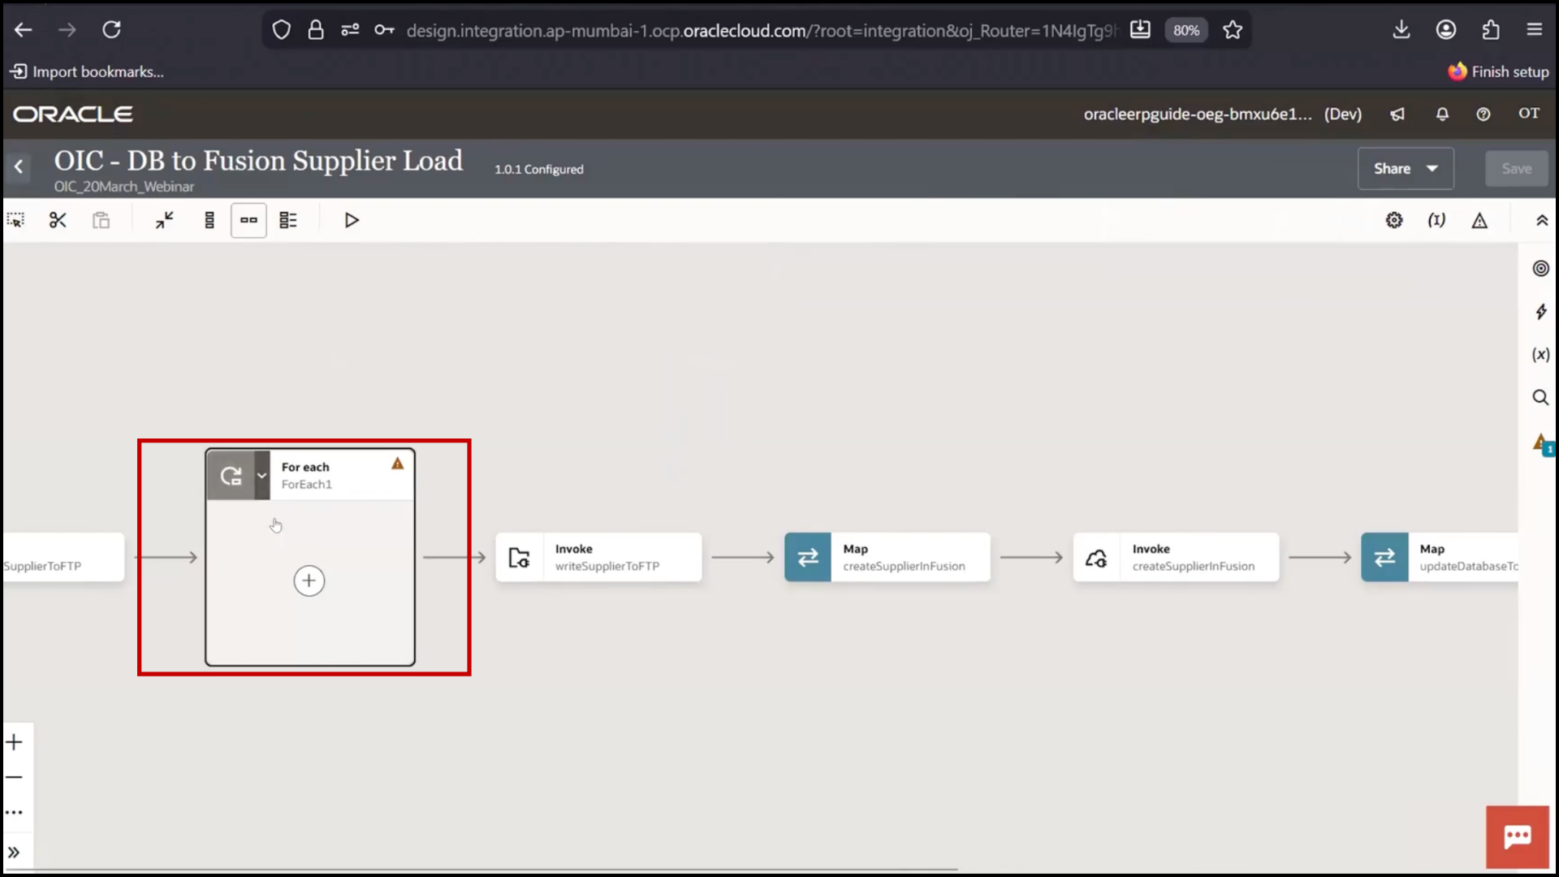Screen dimensions: 1559x877
Task: Run the integration with play icon
Action: 352,221
